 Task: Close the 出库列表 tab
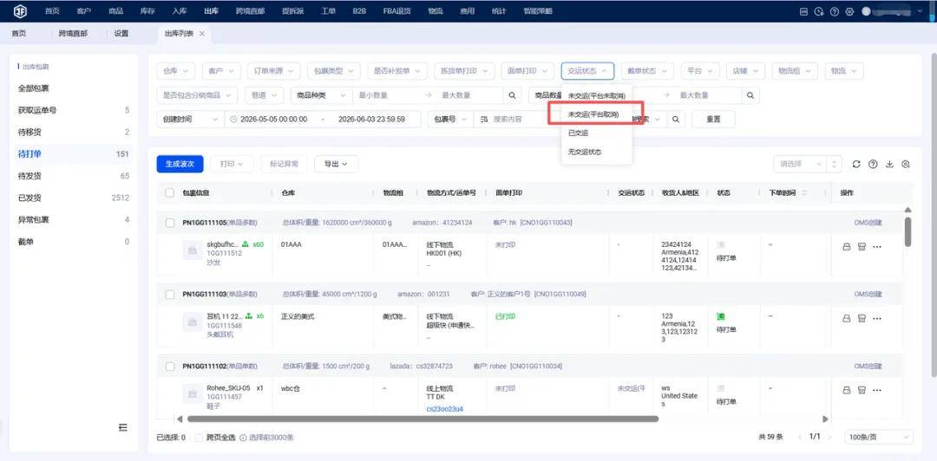tap(202, 34)
